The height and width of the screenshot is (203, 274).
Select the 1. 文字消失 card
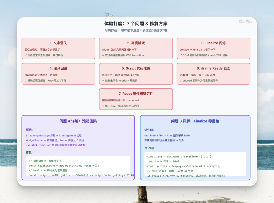(58, 48)
